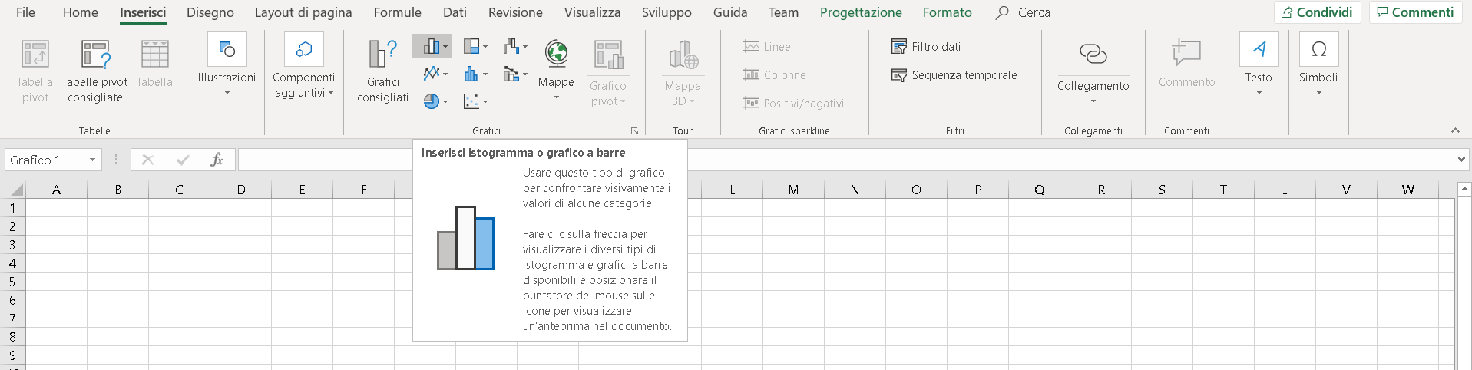Click the insert function fx button
The width and height of the screenshot is (1472, 370).
click(x=217, y=160)
